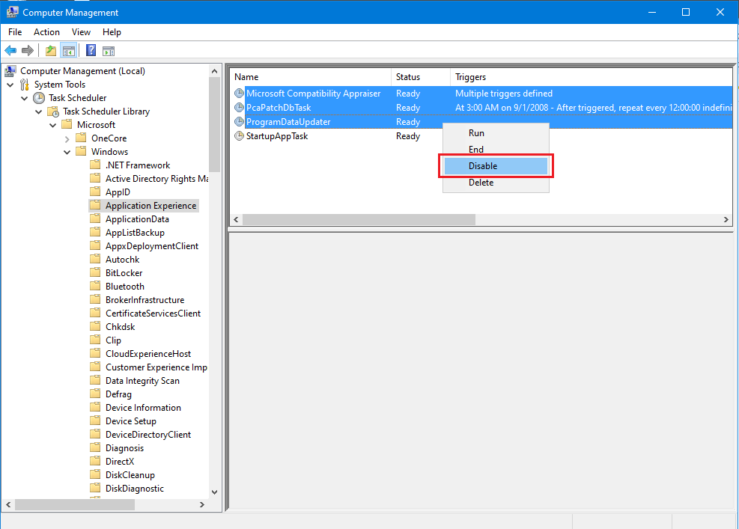
Task: Collapse the Microsoft folder node
Action: click(x=52, y=125)
